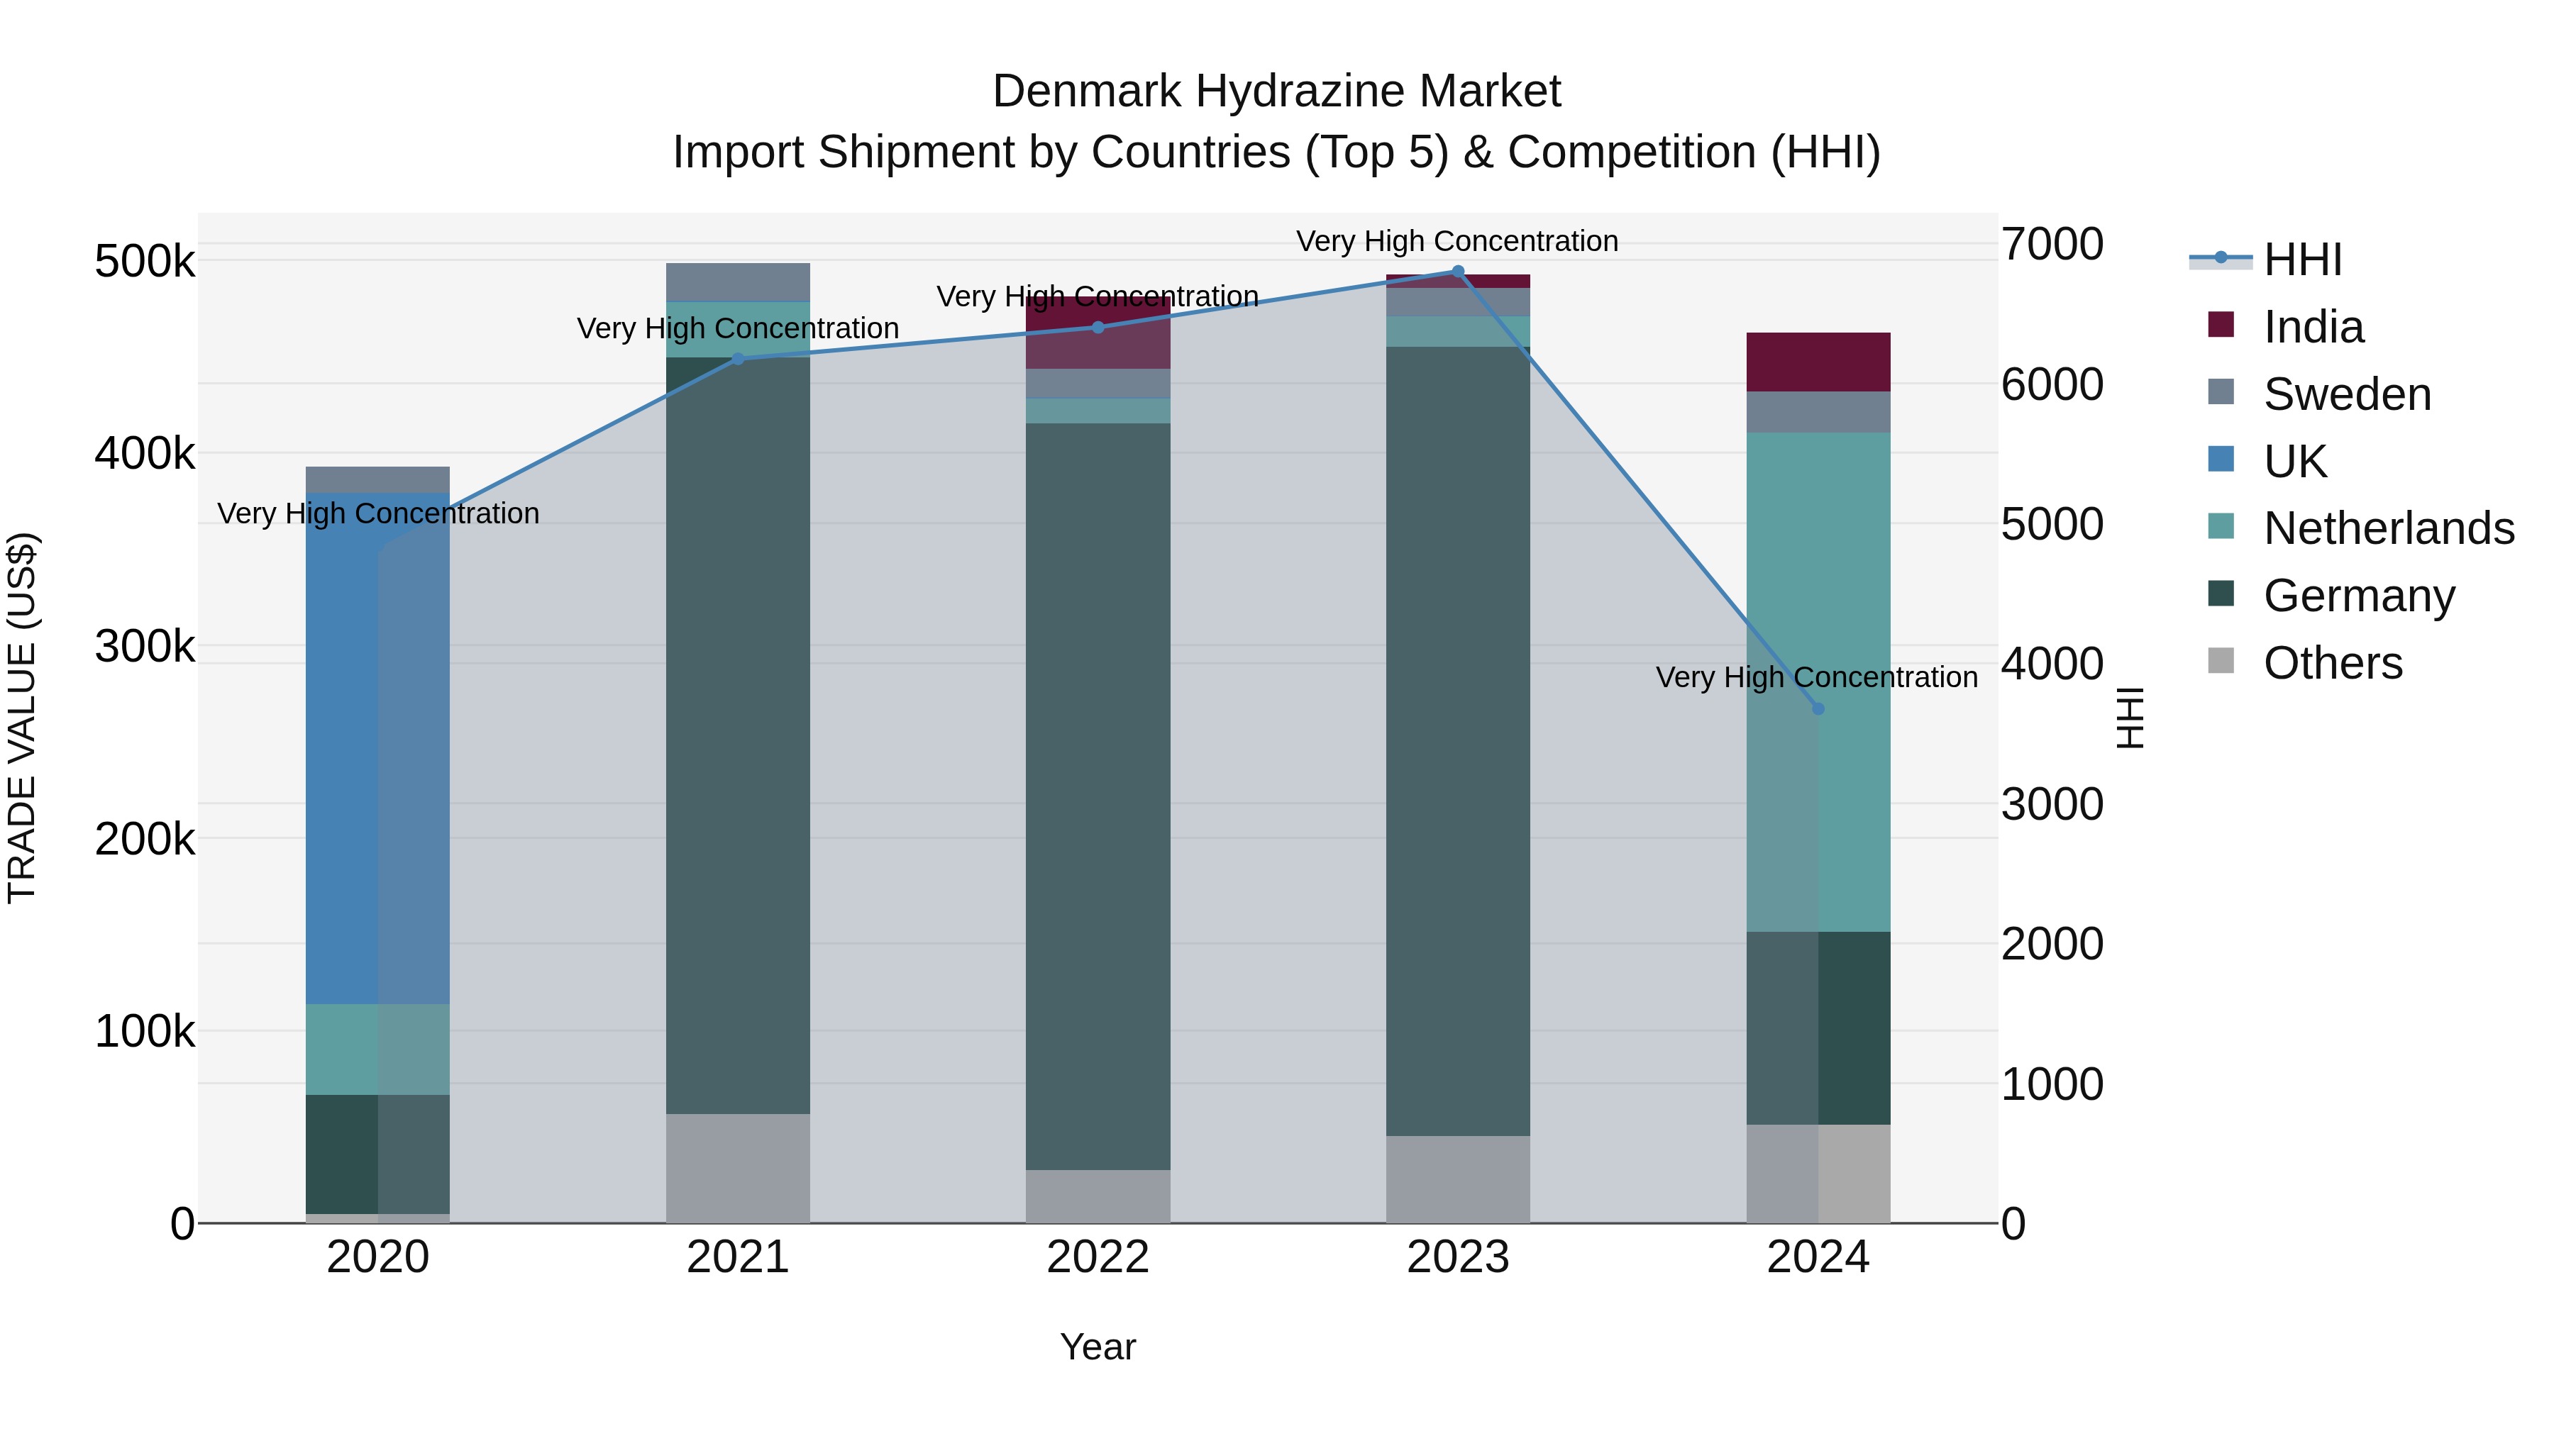Click the Netherlands segment in 2020 bar
2554x1436 pixels.
(x=377, y=1050)
